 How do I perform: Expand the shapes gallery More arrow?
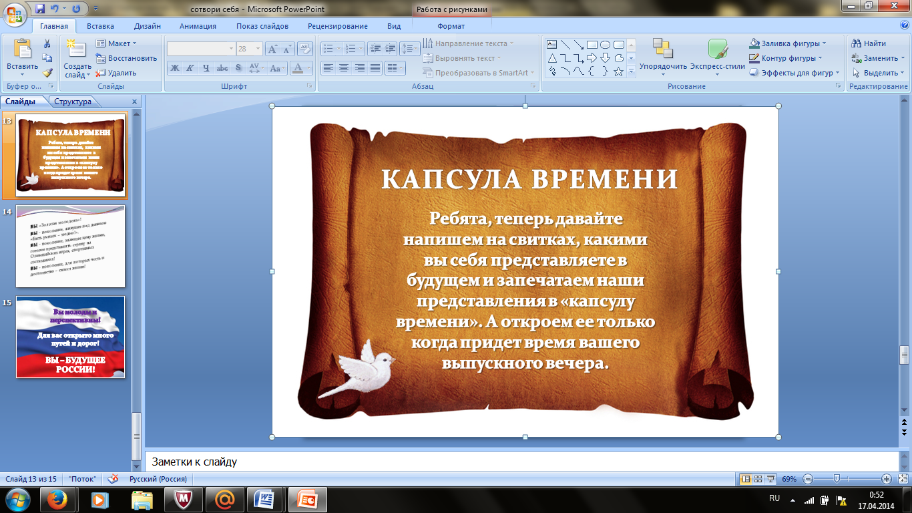631,71
